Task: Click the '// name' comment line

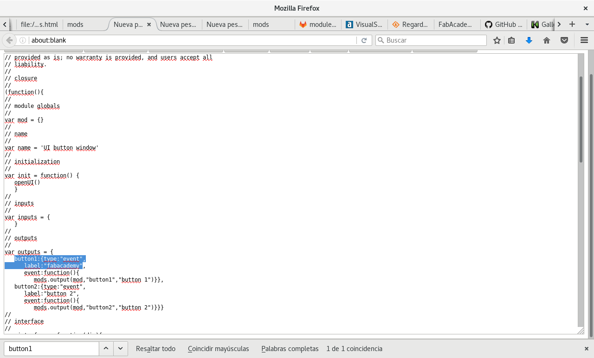Action: click(16, 134)
